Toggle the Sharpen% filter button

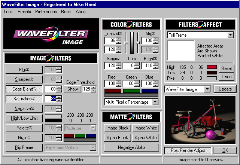pos(24,79)
